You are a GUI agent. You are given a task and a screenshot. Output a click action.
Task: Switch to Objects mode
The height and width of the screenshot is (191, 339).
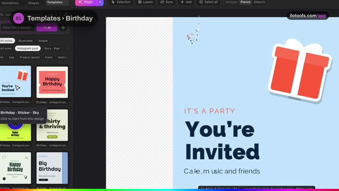[x=260, y=2]
